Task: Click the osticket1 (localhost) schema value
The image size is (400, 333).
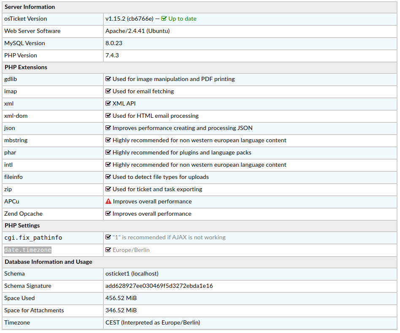Action: (x=132, y=274)
